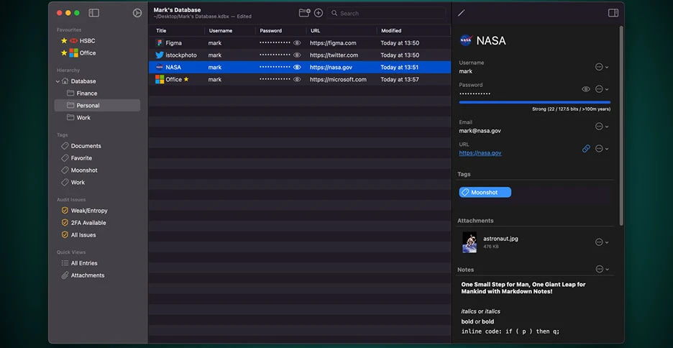
Task: Click the add entry plus icon
Action: click(319, 13)
